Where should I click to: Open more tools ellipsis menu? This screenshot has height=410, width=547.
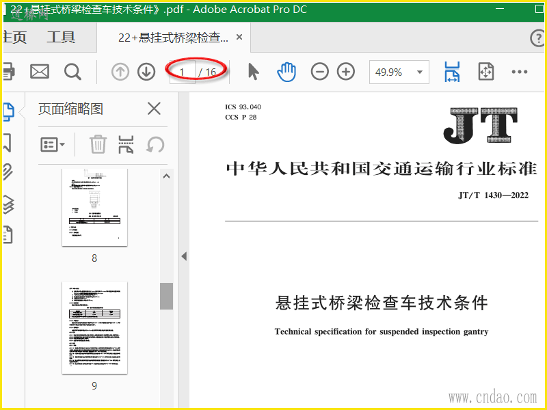pyautogui.click(x=520, y=72)
